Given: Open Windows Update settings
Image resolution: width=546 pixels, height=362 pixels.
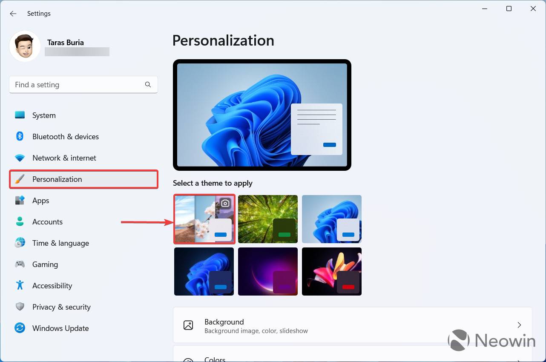Looking at the screenshot, I should point(60,328).
